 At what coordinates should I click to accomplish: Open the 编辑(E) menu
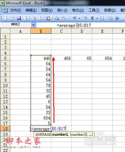(x=31, y=10)
